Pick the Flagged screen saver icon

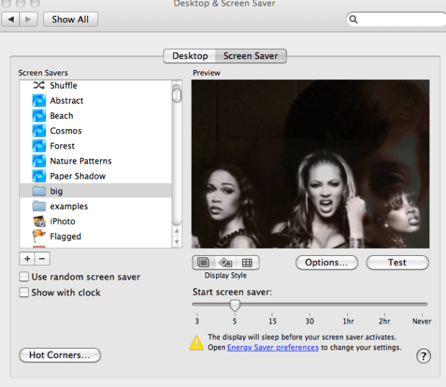point(39,236)
